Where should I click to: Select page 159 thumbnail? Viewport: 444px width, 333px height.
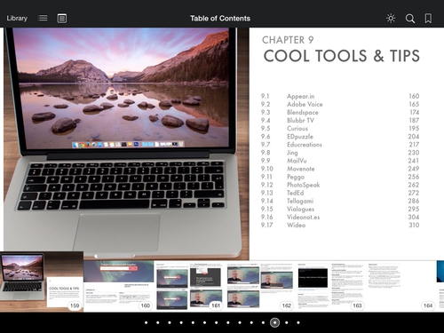coord(42,281)
